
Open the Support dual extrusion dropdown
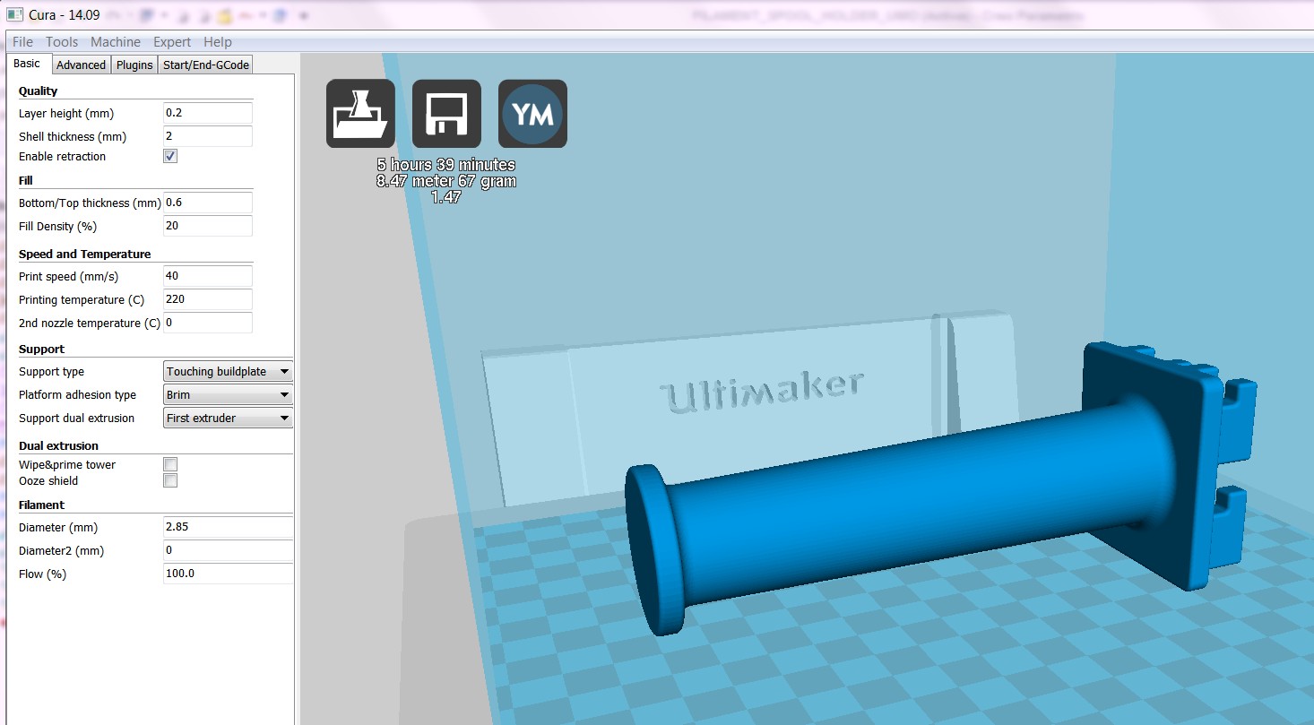click(229, 419)
